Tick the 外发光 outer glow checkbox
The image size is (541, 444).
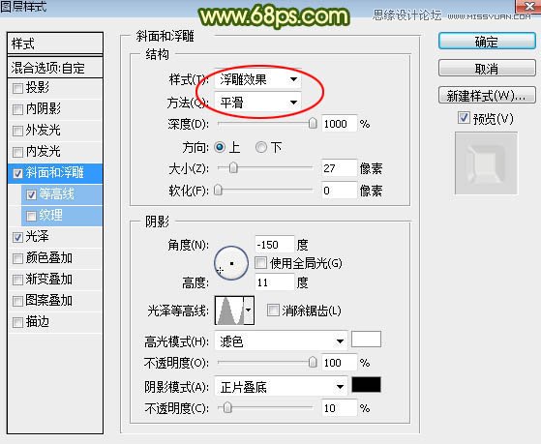(x=17, y=132)
